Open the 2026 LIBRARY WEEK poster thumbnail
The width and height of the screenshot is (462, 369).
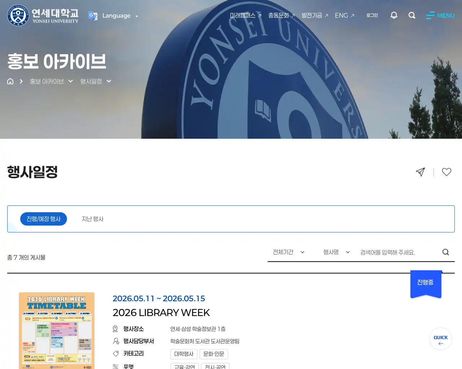pos(57,330)
